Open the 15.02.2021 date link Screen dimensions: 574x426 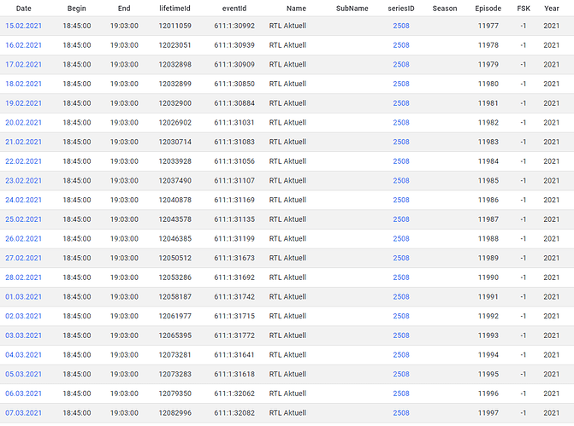[x=23, y=26]
